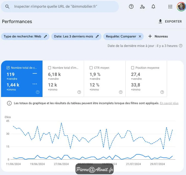Uncheck the Nombre total de clics checkbox

8,68
